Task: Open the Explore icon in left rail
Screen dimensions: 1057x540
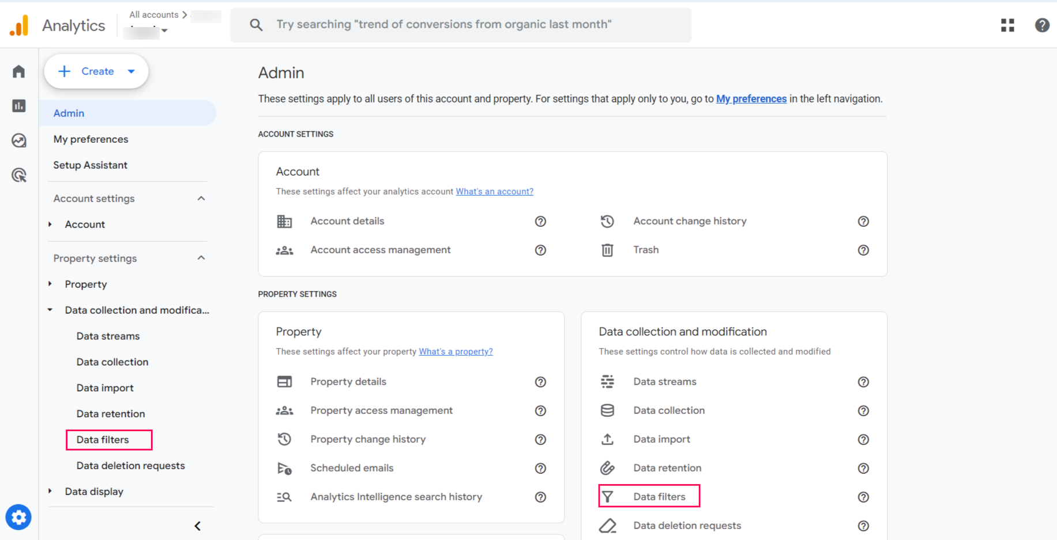Action: [x=18, y=140]
